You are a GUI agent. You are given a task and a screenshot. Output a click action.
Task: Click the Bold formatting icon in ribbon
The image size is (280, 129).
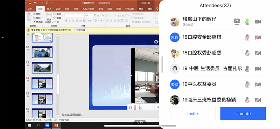click(x=66, y=21)
